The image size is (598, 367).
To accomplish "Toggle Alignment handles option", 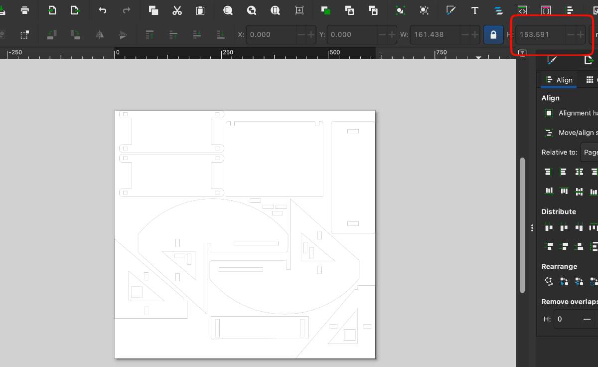I will click(549, 113).
